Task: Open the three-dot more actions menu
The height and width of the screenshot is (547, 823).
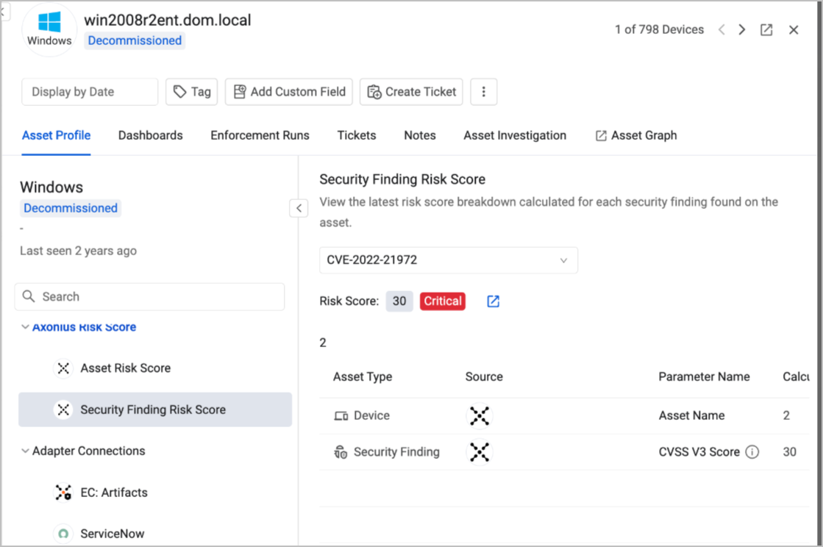Action: click(x=483, y=92)
